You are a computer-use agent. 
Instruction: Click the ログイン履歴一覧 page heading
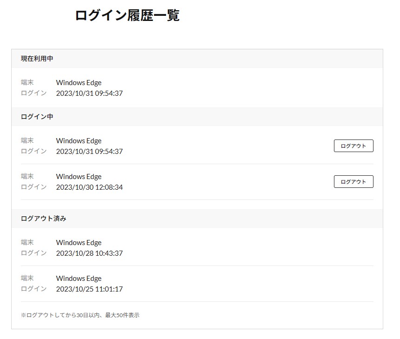point(127,15)
